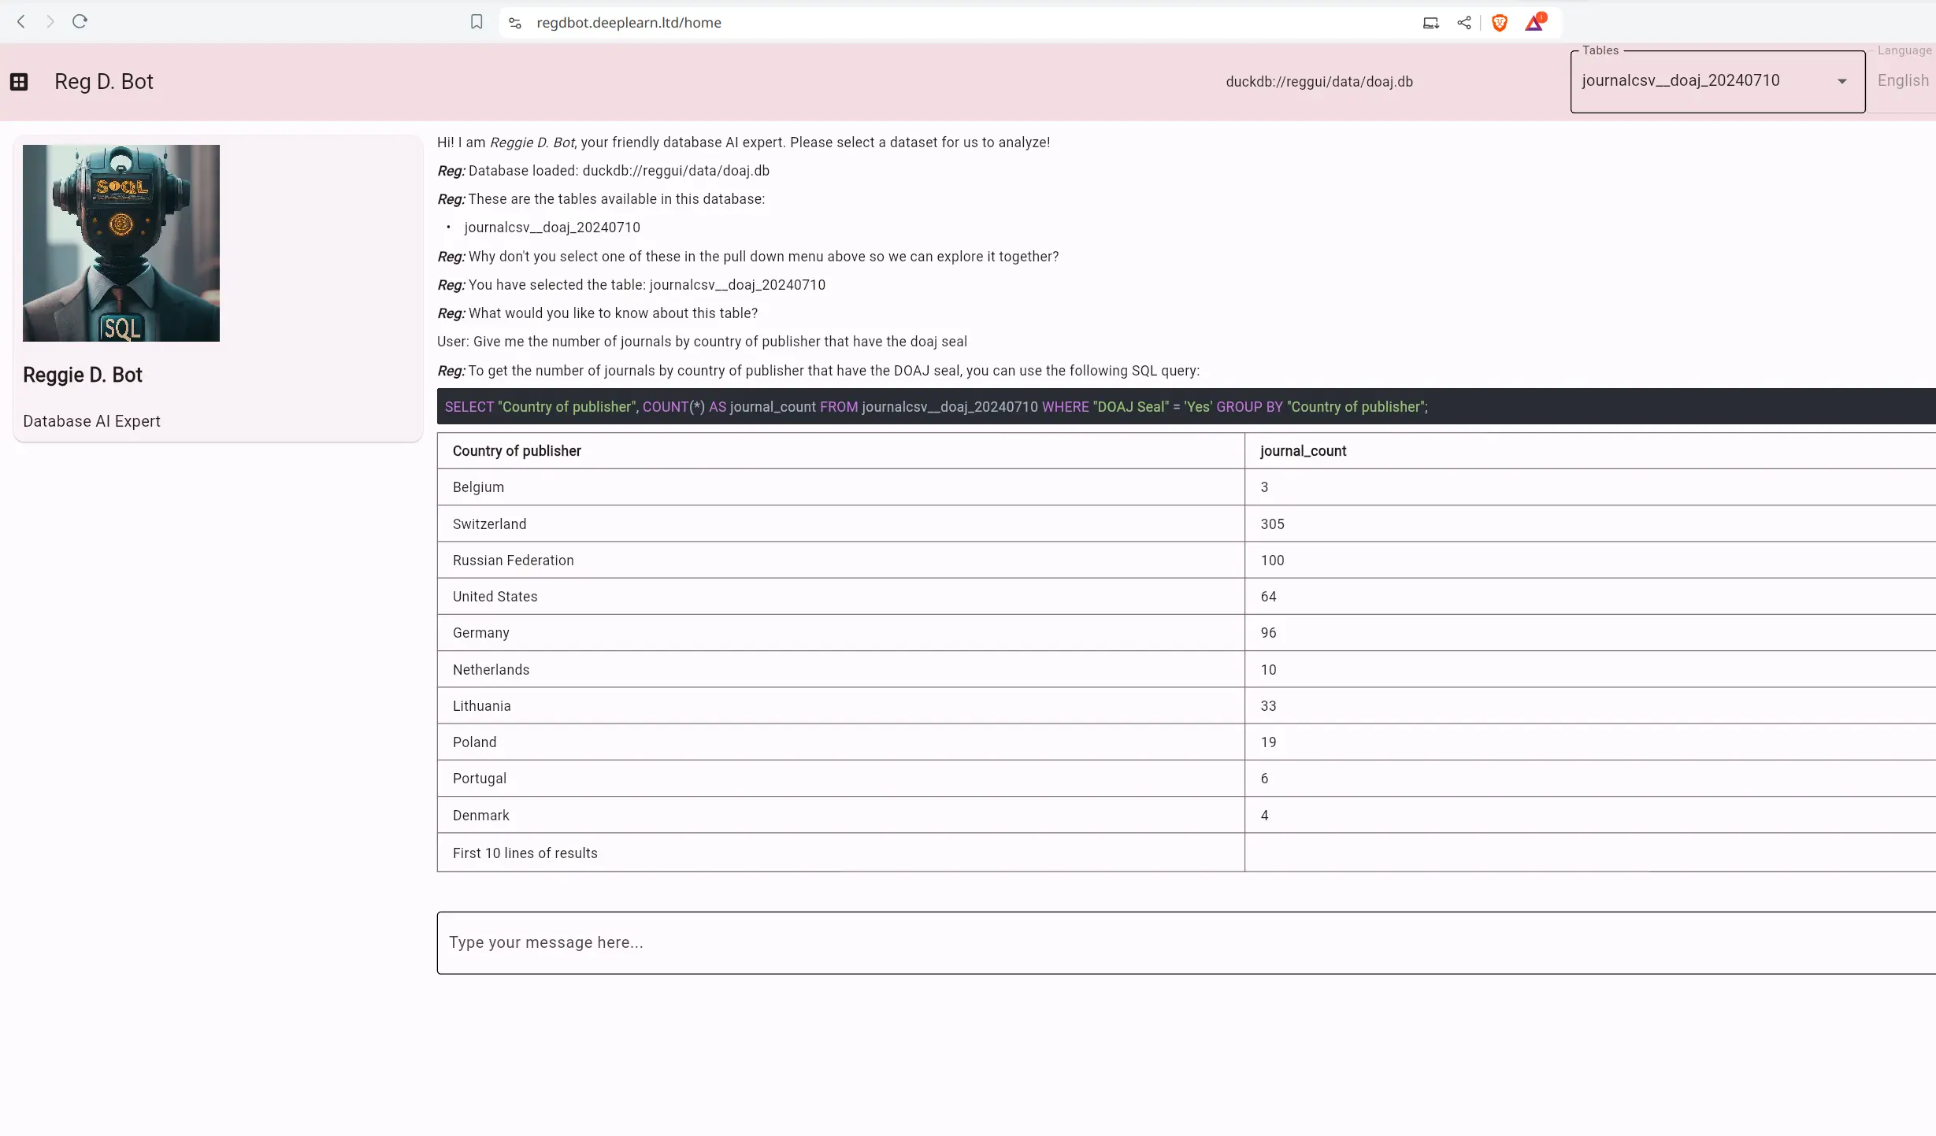Click the 'First 10 lines of results' row
The width and height of the screenshot is (1936, 1136).
[x=839, y=852]
